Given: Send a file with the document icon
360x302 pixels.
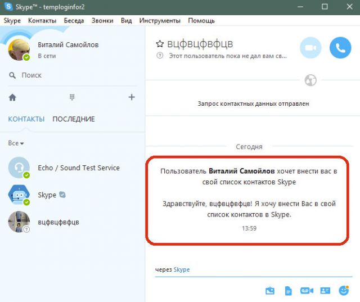Looking at the screenshot, I should tap(289, 291).
